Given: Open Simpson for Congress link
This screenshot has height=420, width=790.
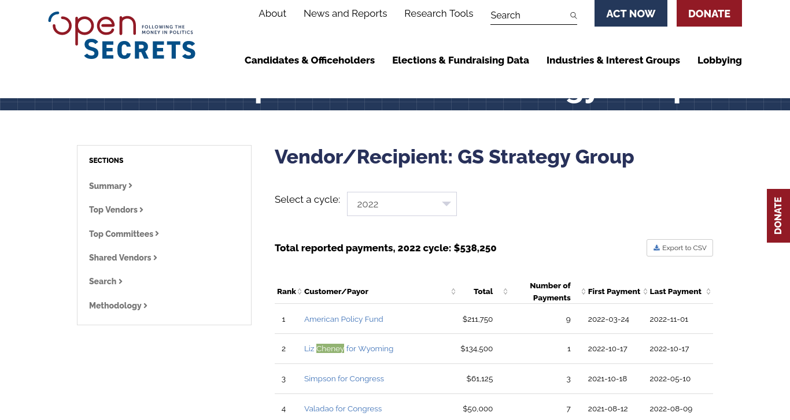Looking at the screenshot, I should point(344,379).
